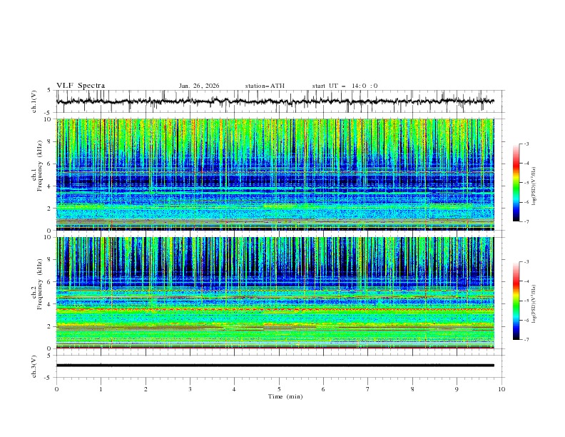Click the '-7' label on upper colorbar

(x=526, y=221)
